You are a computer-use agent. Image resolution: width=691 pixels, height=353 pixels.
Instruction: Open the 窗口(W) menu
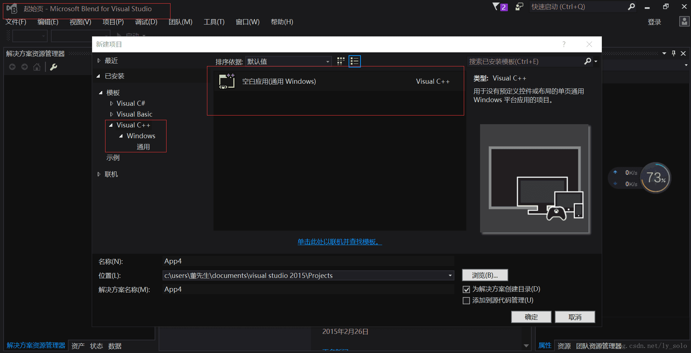(248, 22)
